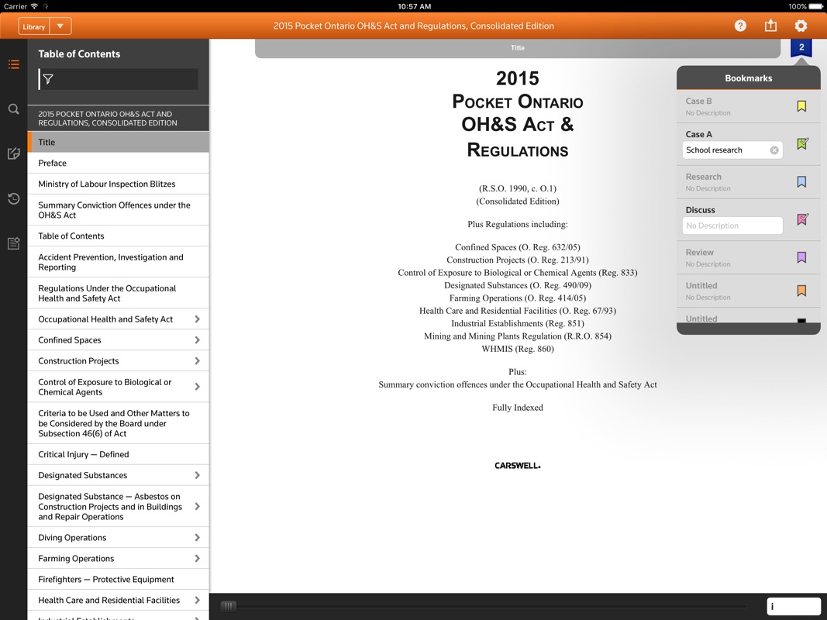Click the filter funnel icon
This screenshot has height=620, width=827.
point(48,79)
